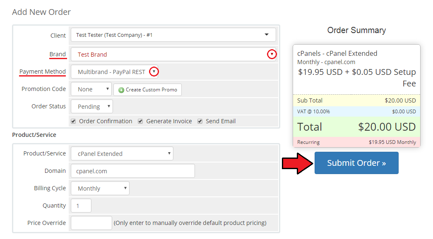Select the Monthly billing cycle combo box
This screenshot has width=433, height=239.
pyautogui.click(x=100, y=188)
